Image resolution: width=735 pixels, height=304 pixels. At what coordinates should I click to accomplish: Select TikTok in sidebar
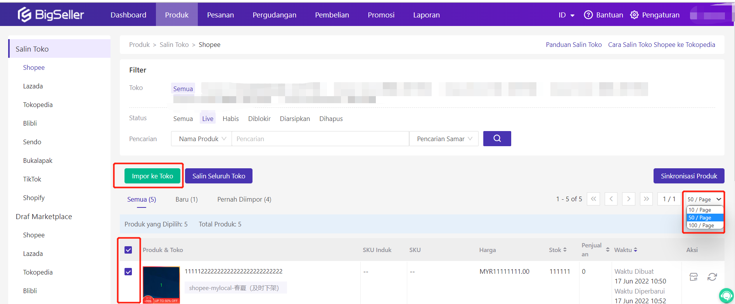(x=32, y=179)
